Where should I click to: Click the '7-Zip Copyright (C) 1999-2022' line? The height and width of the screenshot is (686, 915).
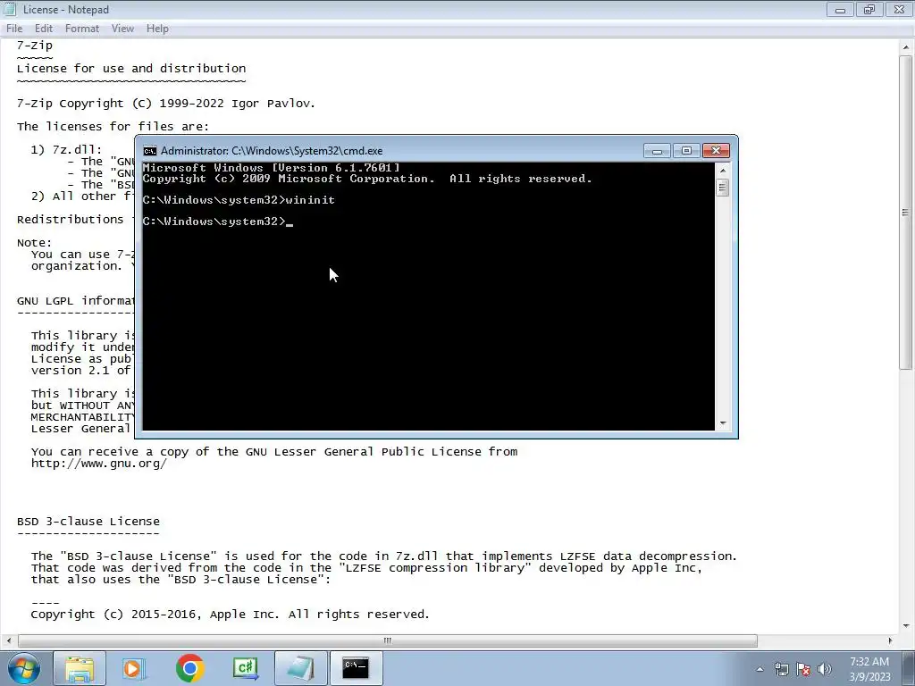(165, 104)
